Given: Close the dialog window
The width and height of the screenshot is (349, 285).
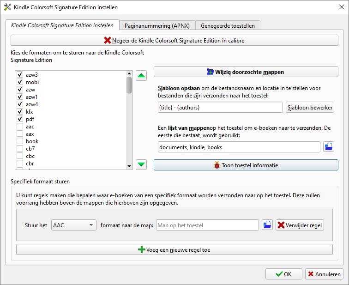Looking at the screenshot, I should [341, 7].
